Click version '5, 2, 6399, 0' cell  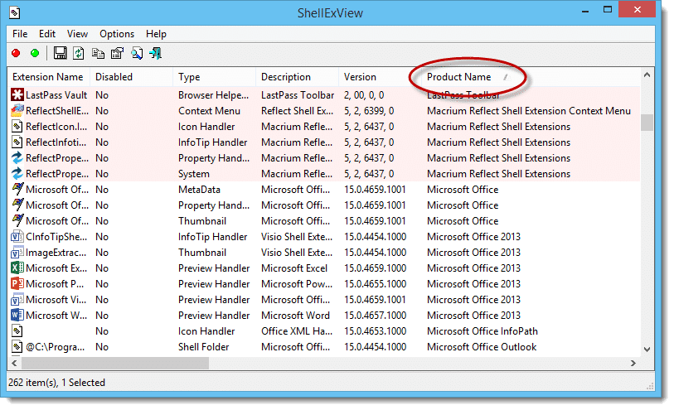coord(369,111)
